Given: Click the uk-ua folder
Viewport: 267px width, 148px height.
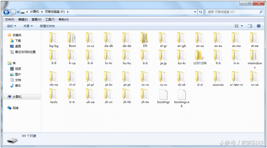Looking at the screenshot, I should [90, 96].
